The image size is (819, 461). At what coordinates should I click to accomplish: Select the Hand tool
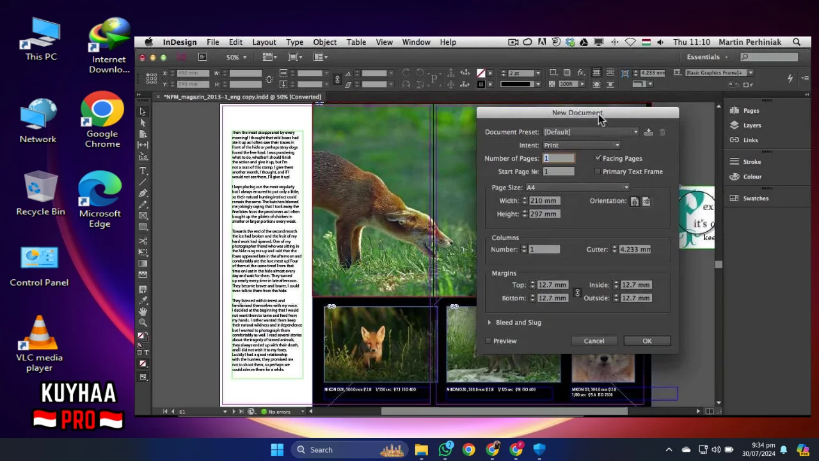[143, 311]
